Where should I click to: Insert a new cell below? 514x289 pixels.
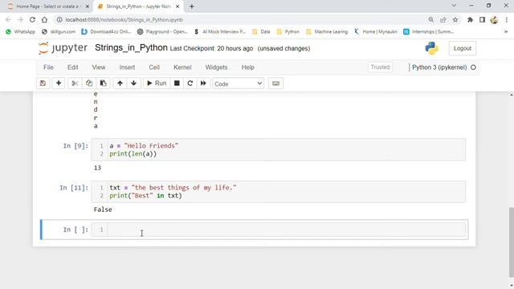click(59, 83)
